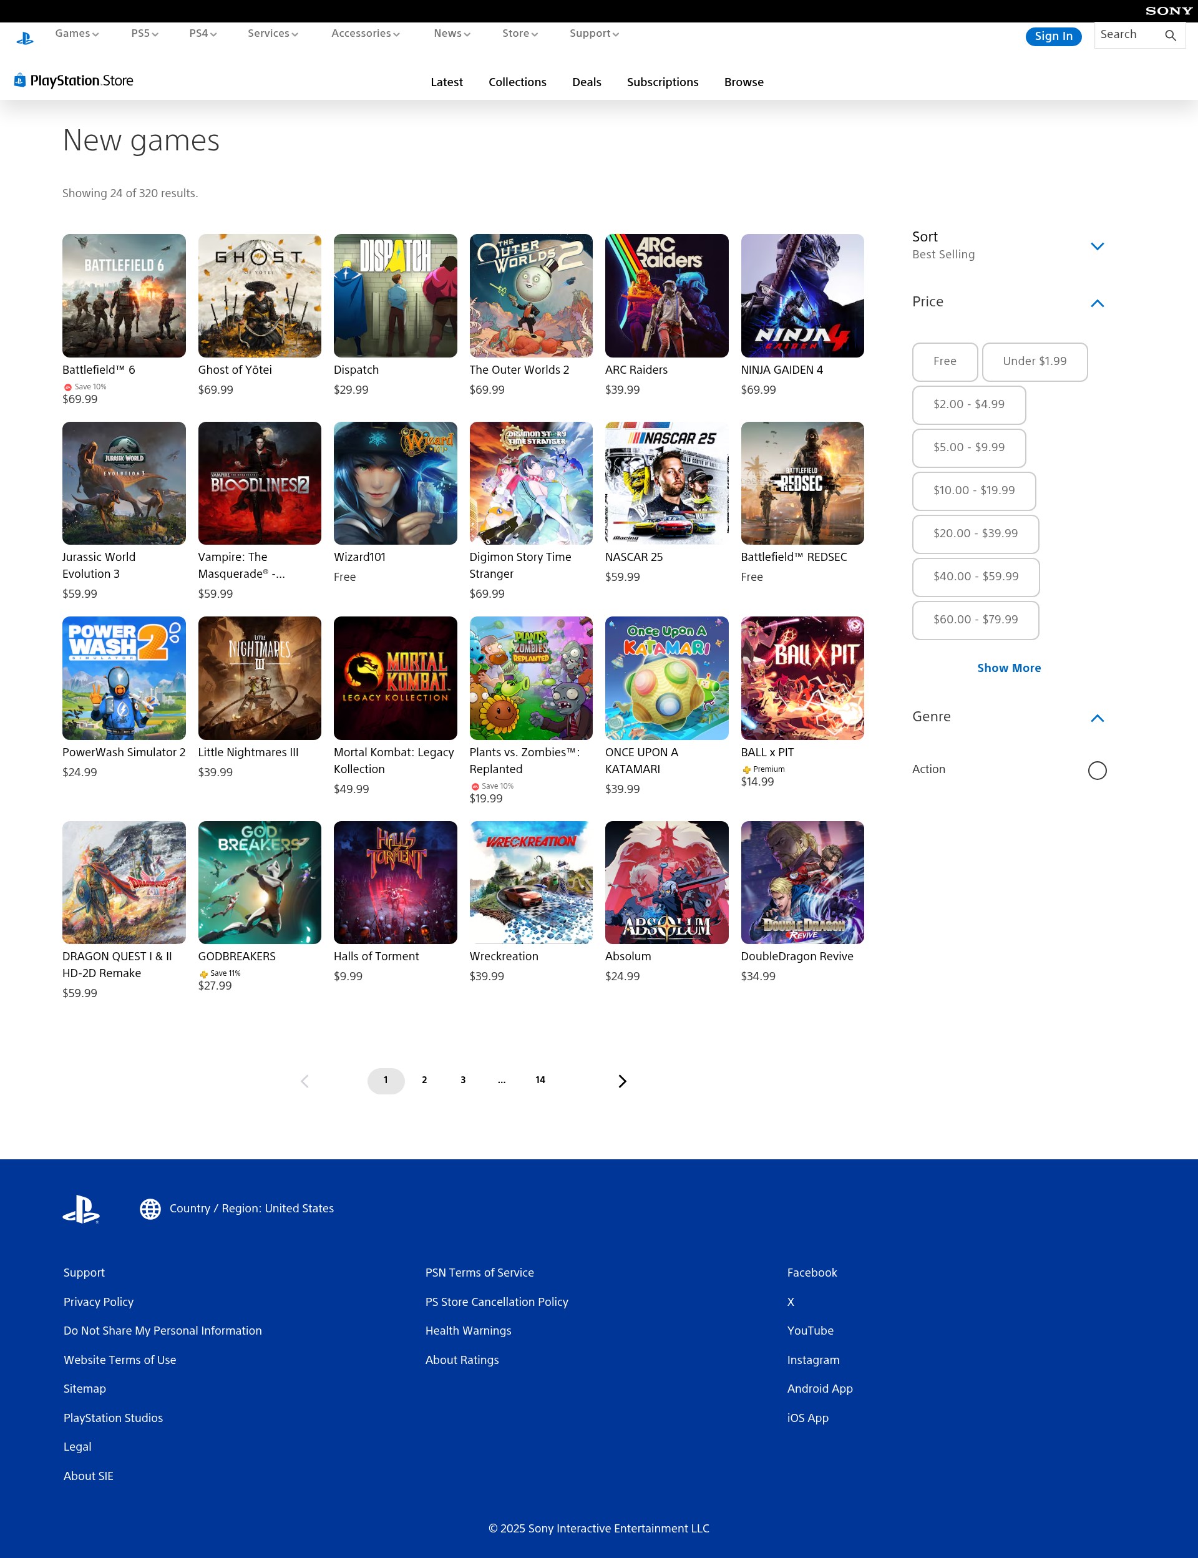
Task: Open the Dispatch game cover
Action: point(395,295)
